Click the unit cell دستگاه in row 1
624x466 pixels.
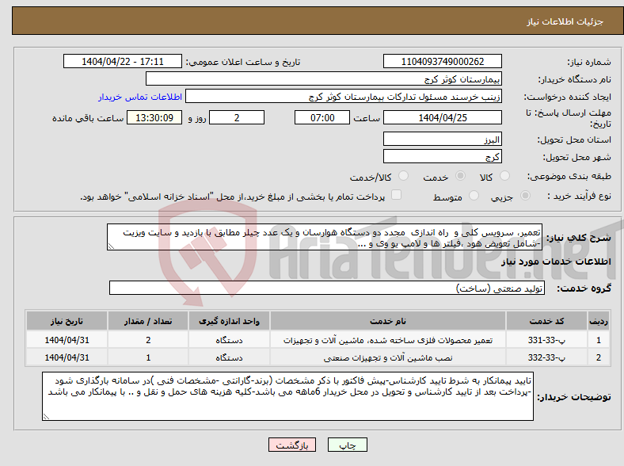(x=229, y=340)
